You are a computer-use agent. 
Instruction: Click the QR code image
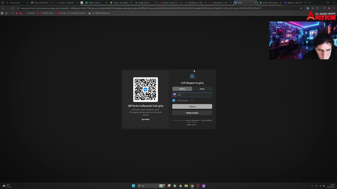pos(146,90)
